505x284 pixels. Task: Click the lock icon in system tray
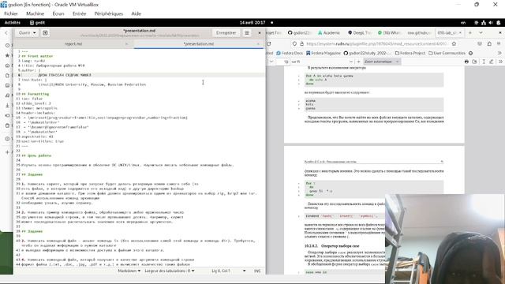pyautogui.click(x=498, y=23)
